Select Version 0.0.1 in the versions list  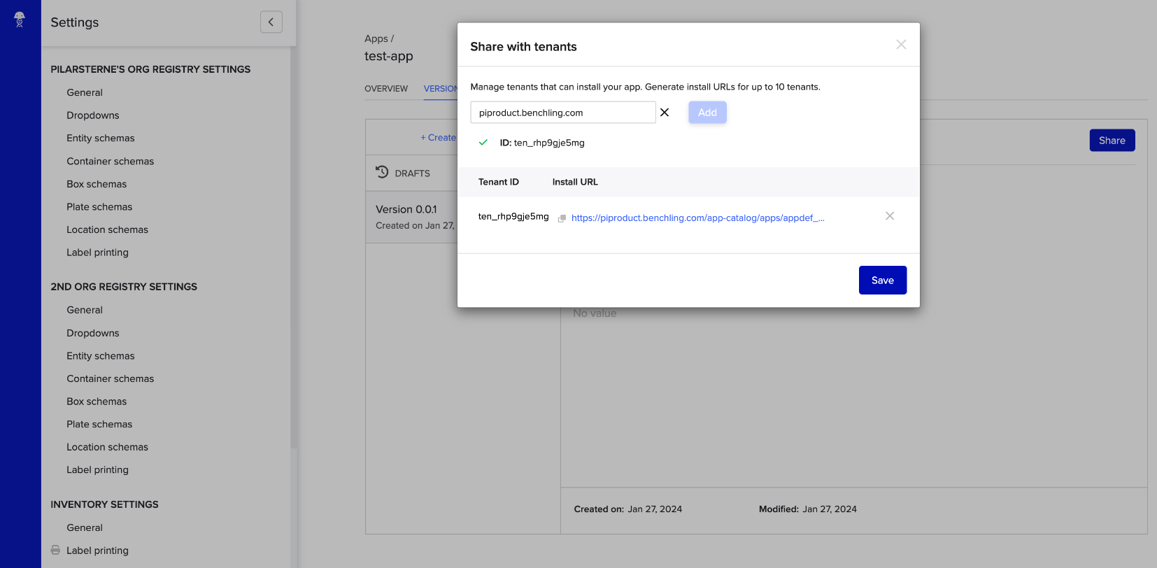click(x=411, y=217)
